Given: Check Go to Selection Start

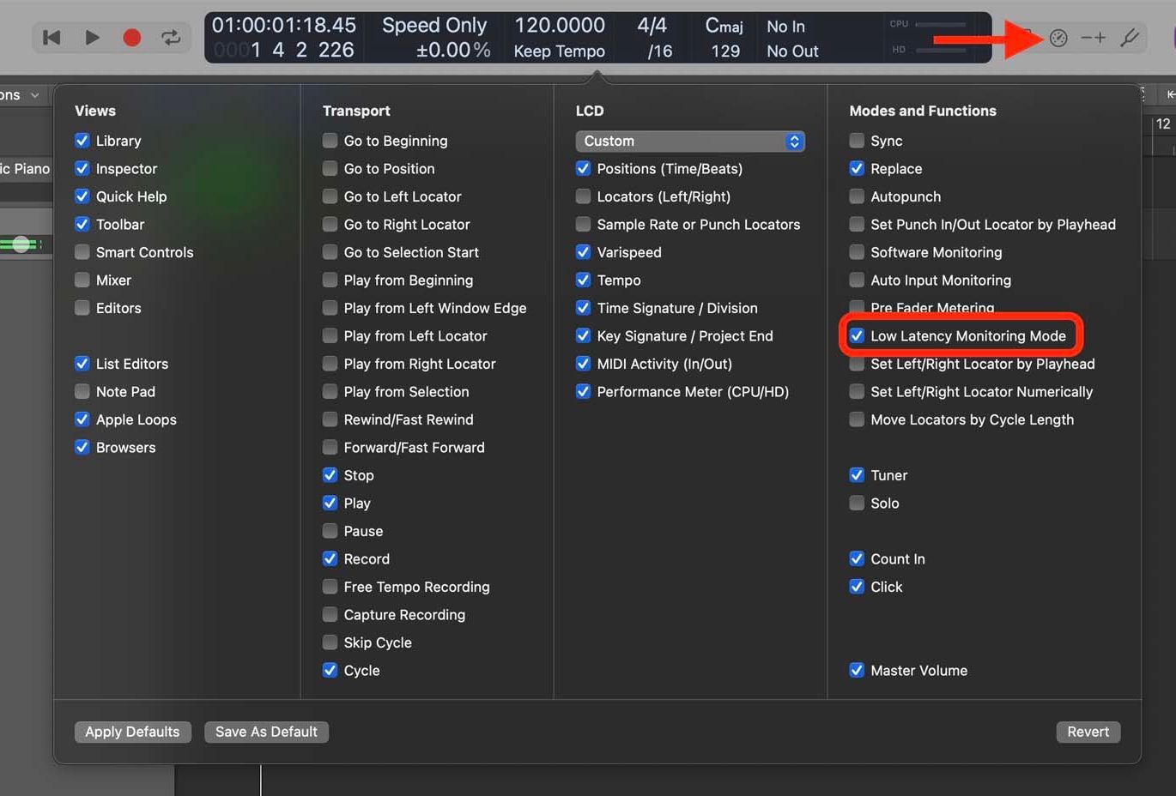Looking at the screenshot, I should click(x=330, y=252).
